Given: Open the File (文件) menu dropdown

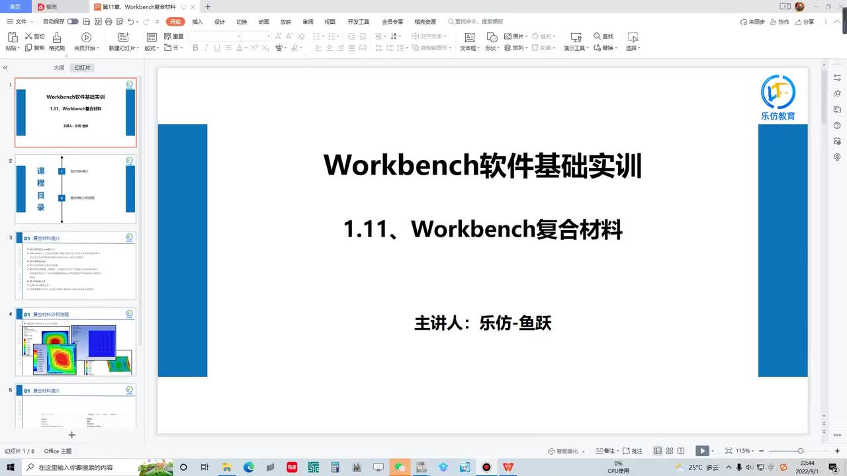Looking at the screenshot, I should tap(21, 21).
